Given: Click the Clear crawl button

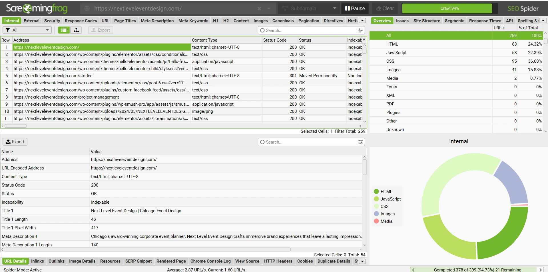Looking at the screenshot, I should [385, 9].
